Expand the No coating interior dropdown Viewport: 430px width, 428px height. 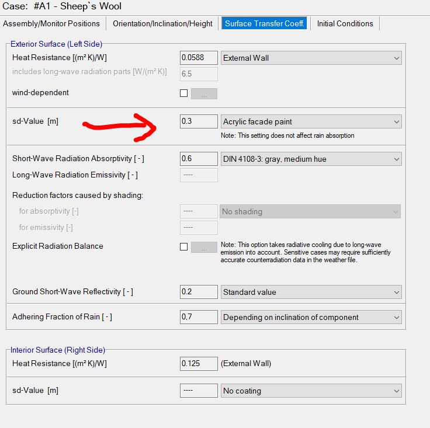pos(311,391)
